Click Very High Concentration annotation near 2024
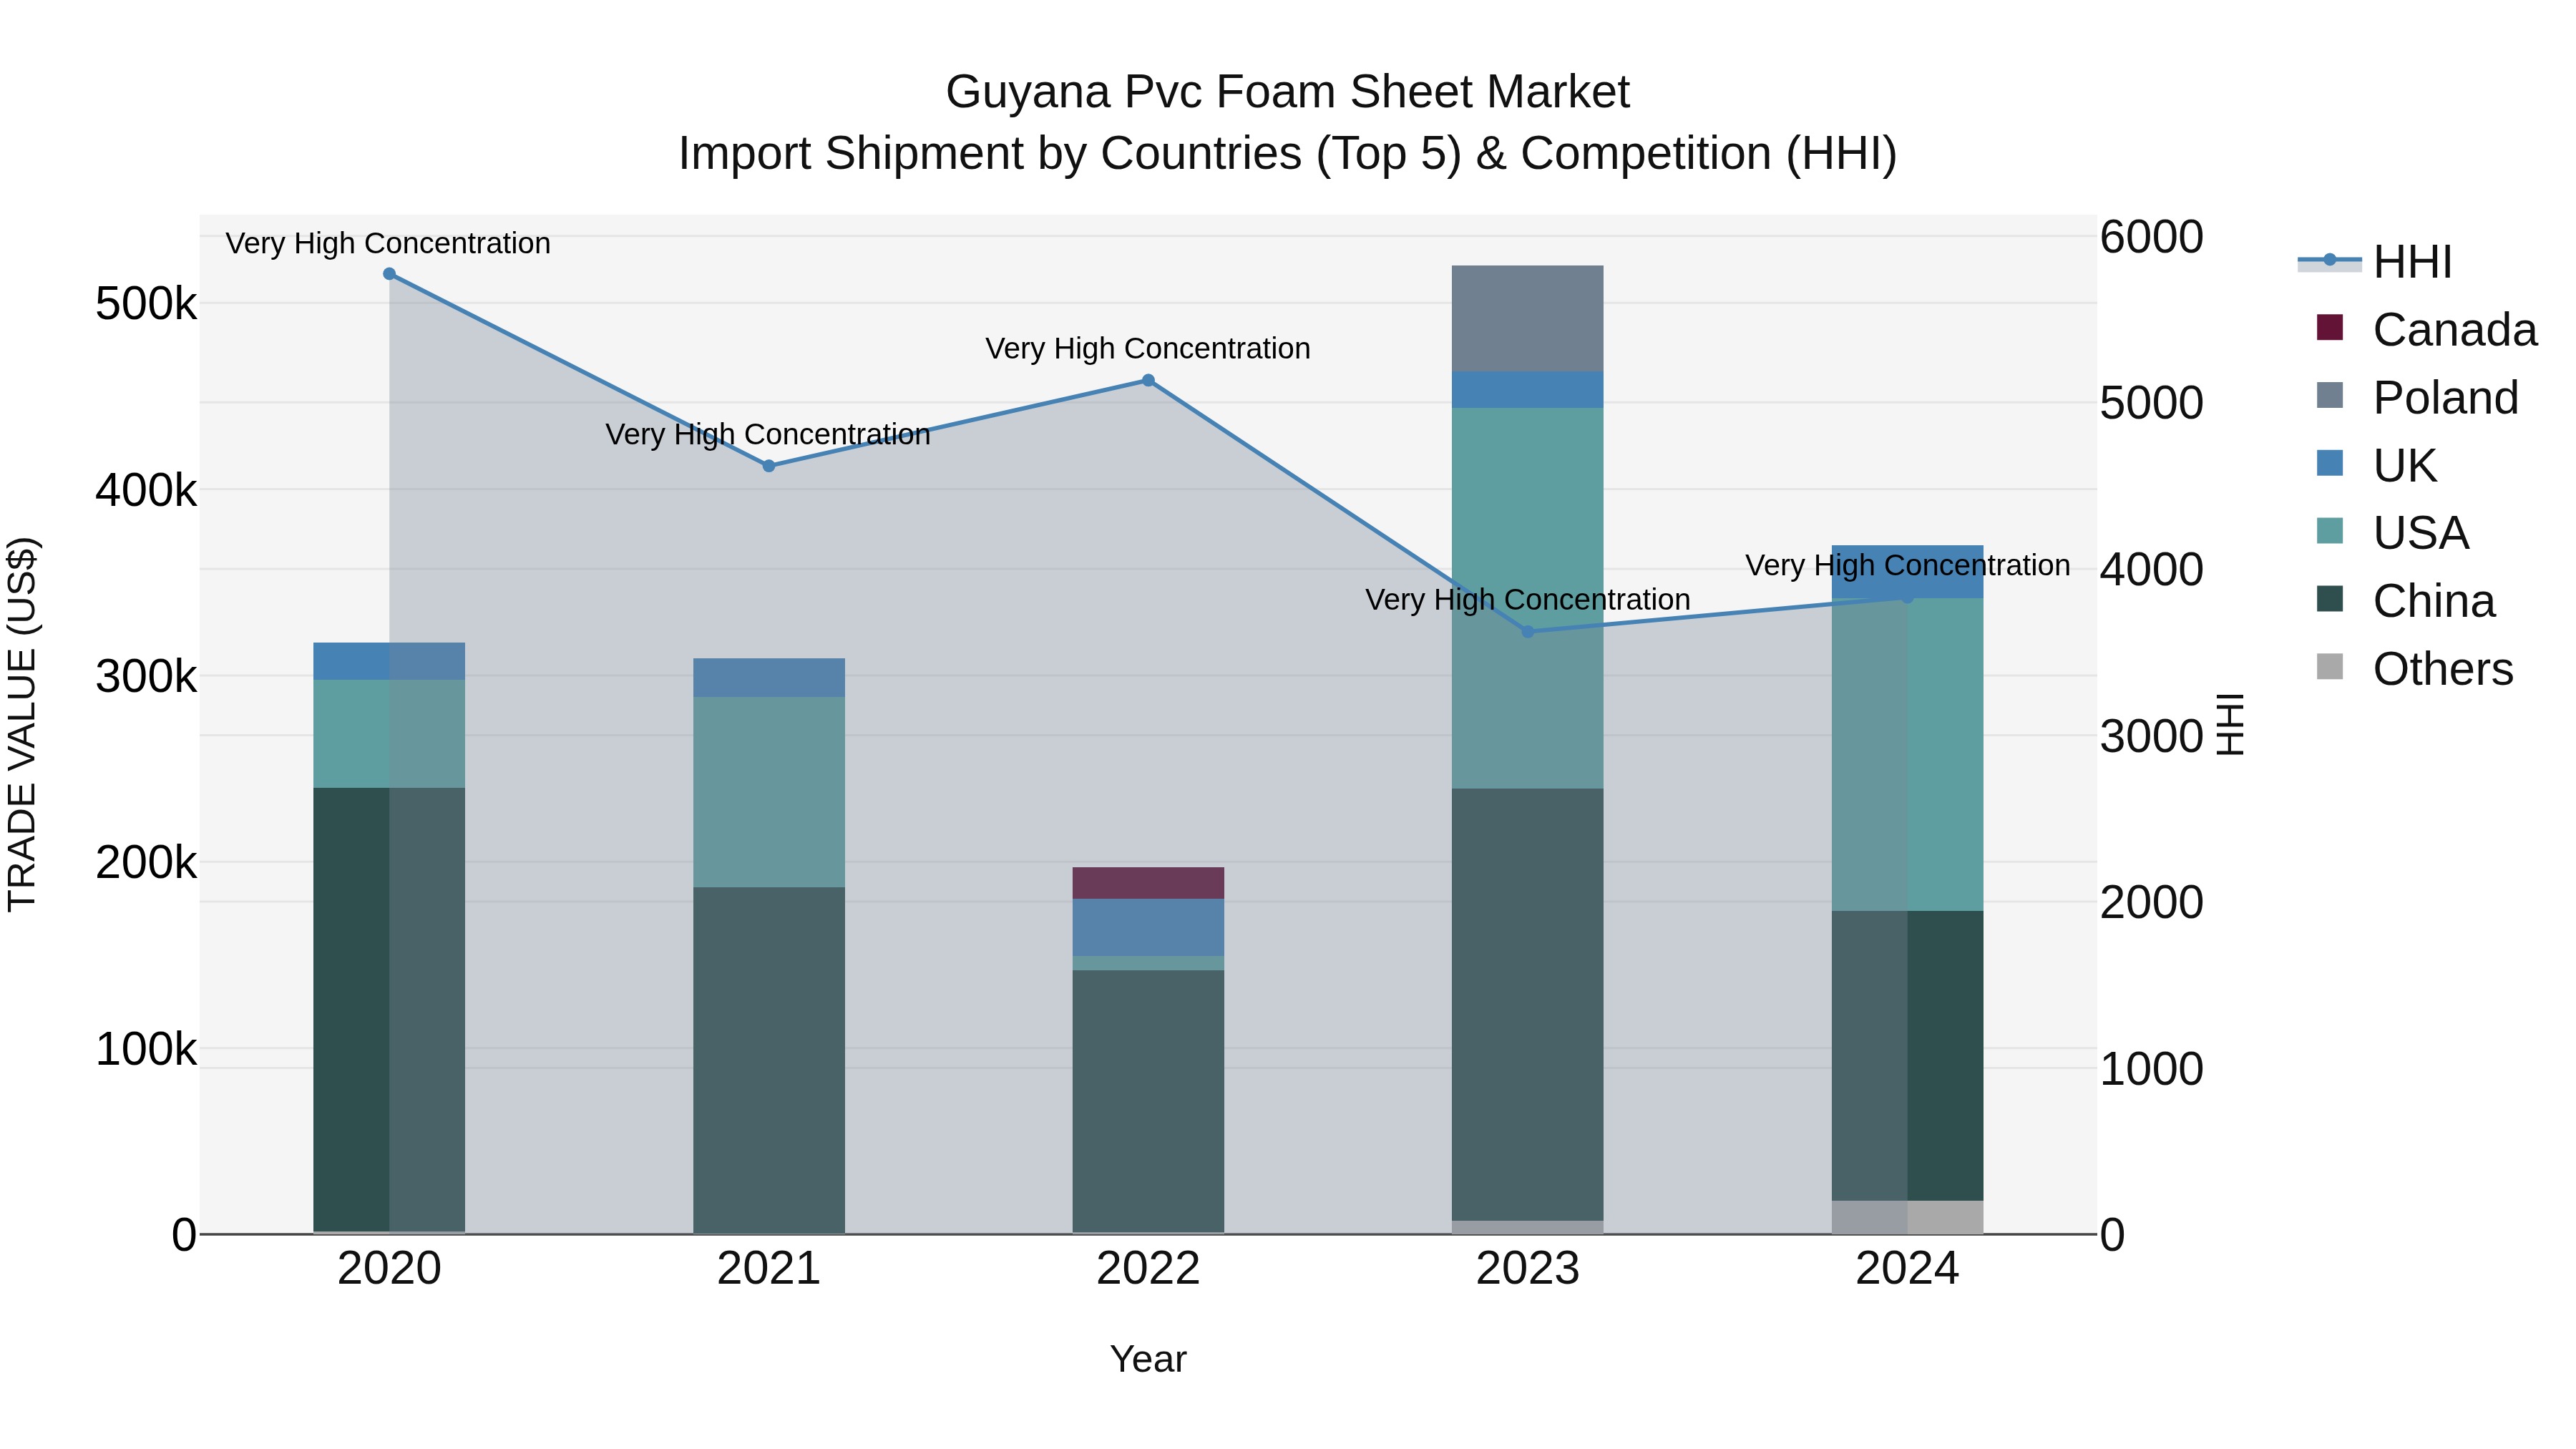Image resolution: width=2576 pixels, height=1449 pixels. 1908,565
